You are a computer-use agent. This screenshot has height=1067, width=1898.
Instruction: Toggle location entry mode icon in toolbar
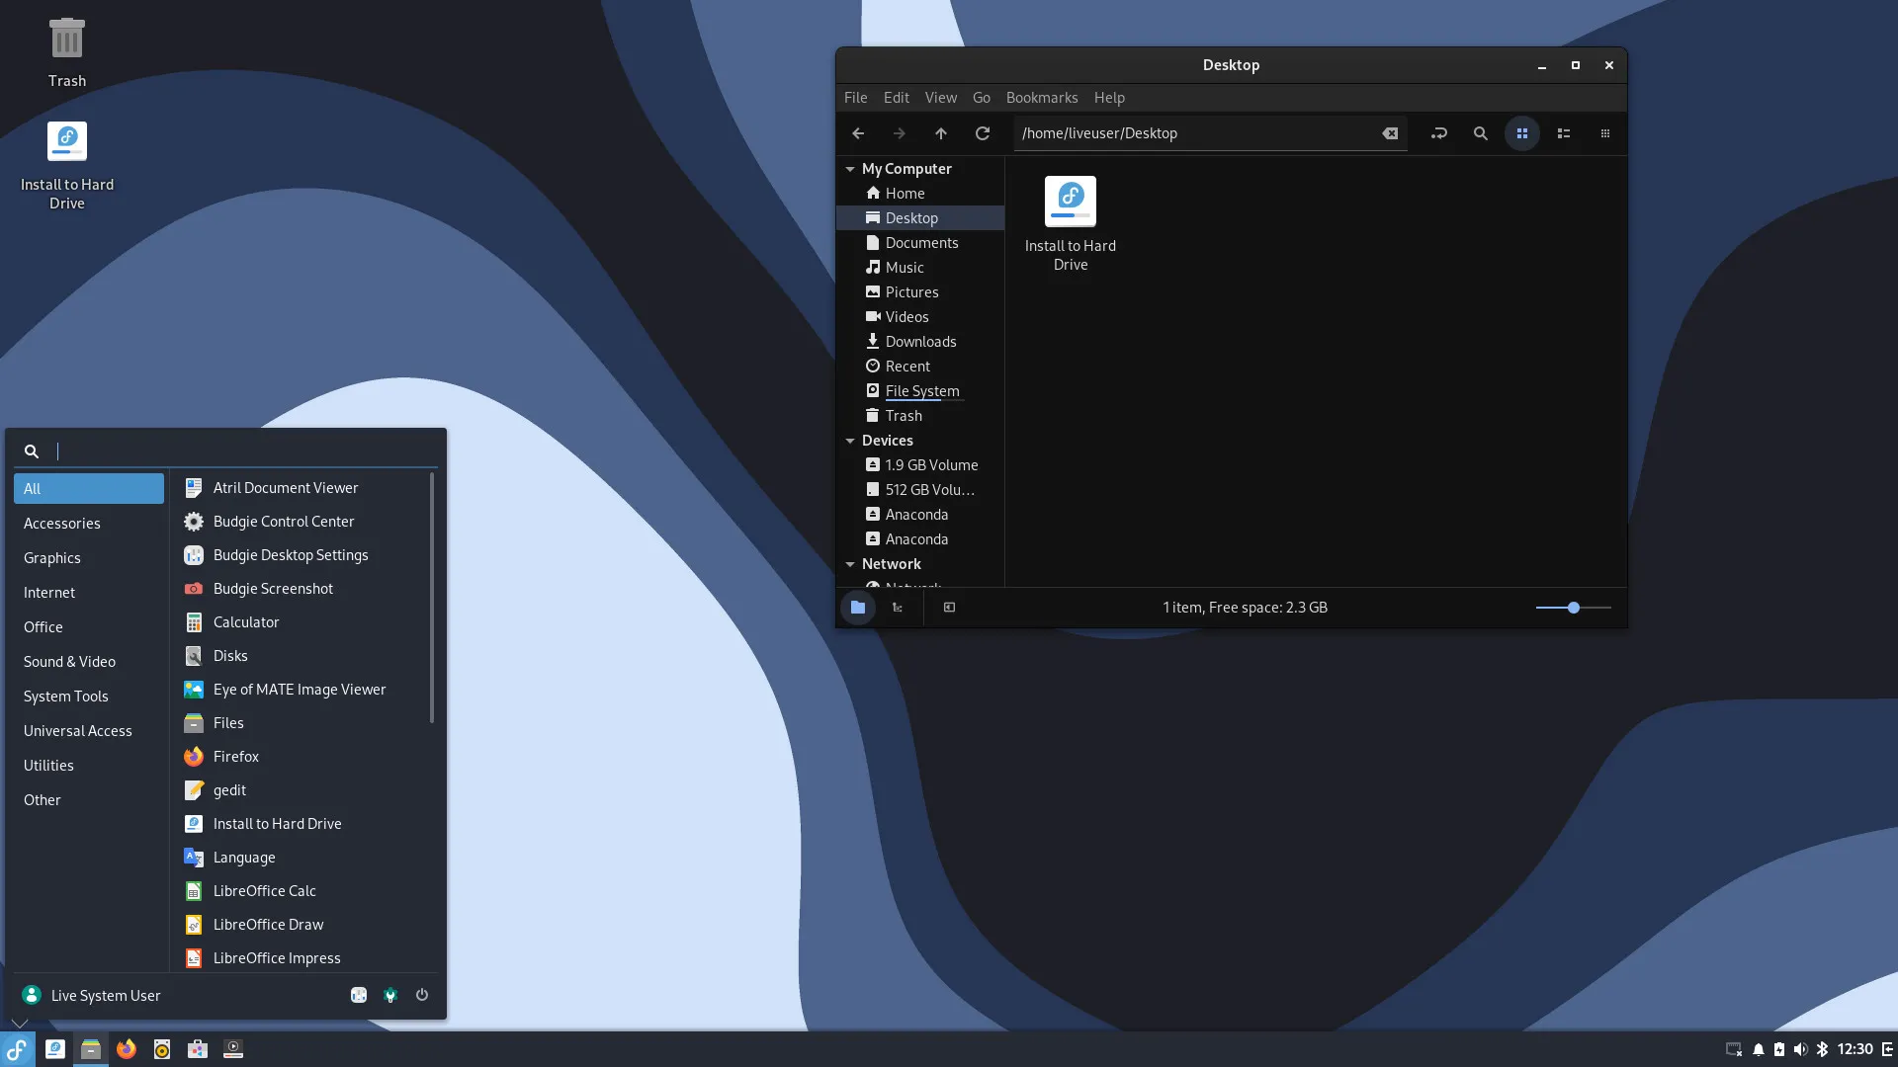pos(1438,133)
